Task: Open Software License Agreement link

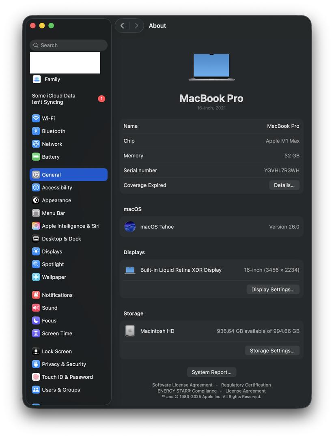Action: click(182, 385)
